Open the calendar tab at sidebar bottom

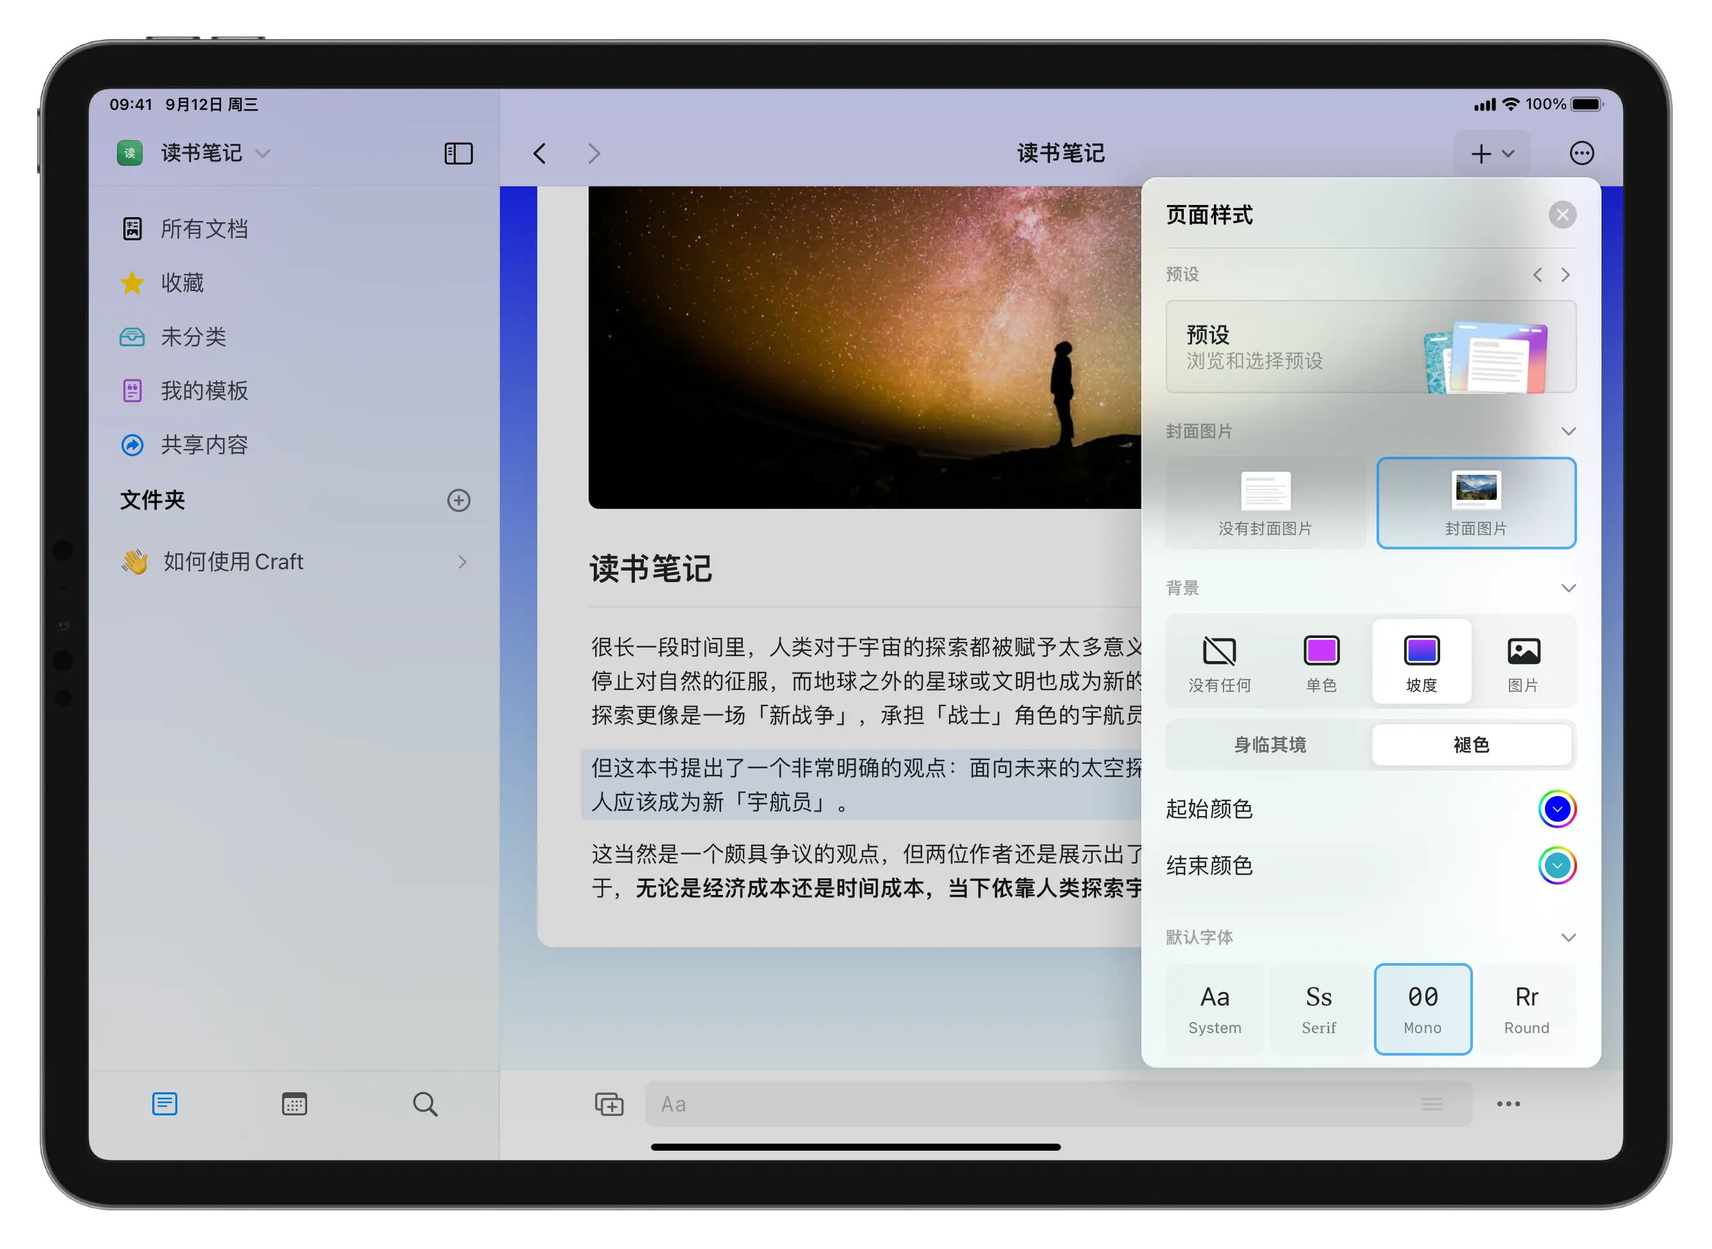294,1104
